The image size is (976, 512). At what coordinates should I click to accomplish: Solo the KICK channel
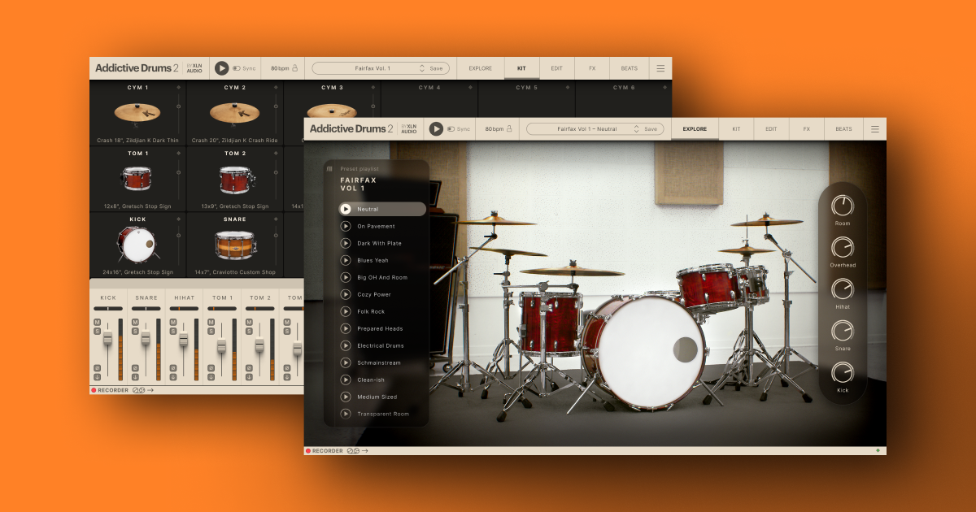click(97, 331)
